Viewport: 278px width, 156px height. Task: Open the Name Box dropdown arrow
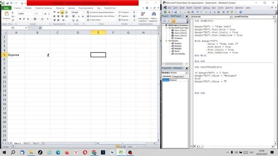click(26, 28)
